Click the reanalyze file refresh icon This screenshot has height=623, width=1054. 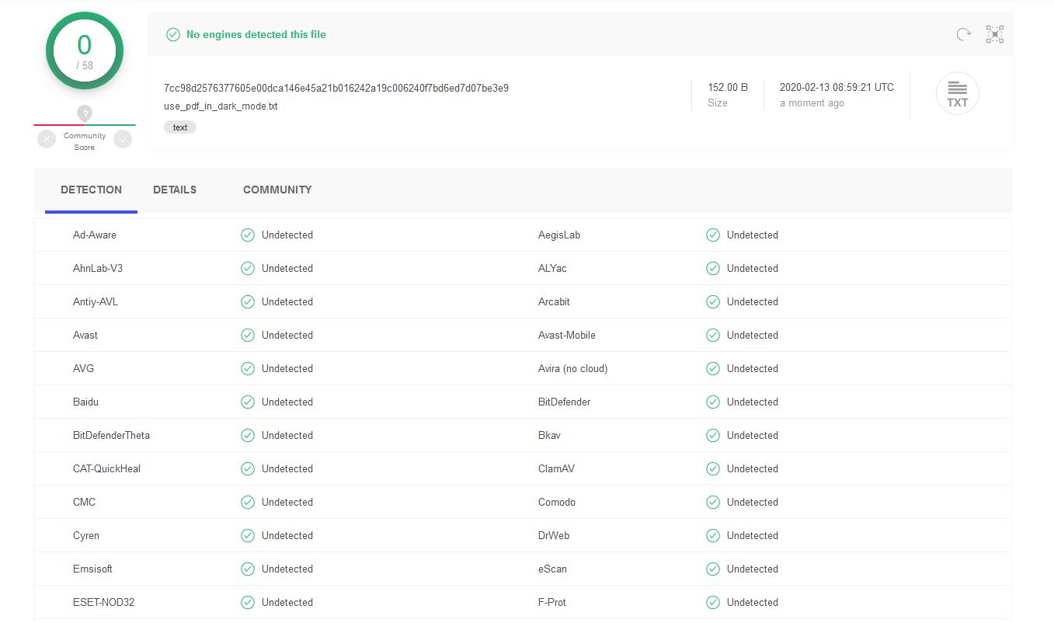pos(963,34)
